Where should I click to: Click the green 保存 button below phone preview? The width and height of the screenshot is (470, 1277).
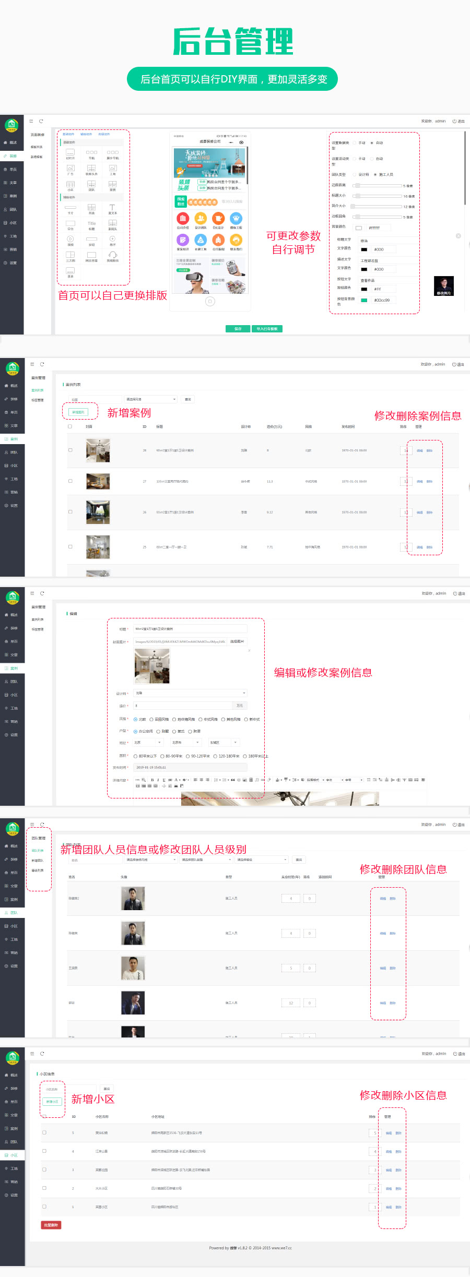coord(238,329)
